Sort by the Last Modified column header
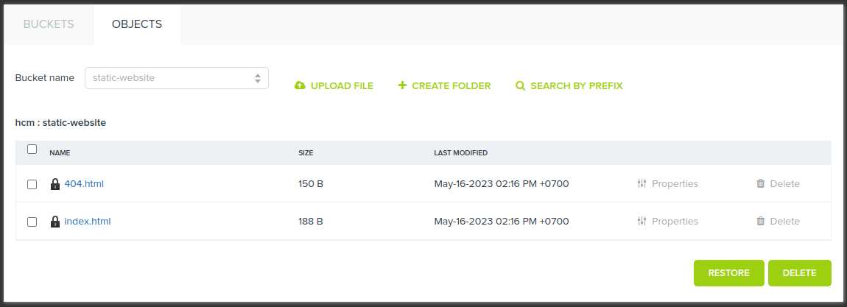Viewport: 847px width, 307px height. coord(460,153)
